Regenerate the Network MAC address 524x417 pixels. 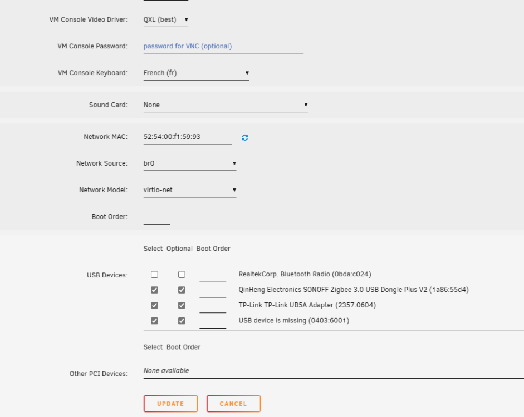point(245,137)
